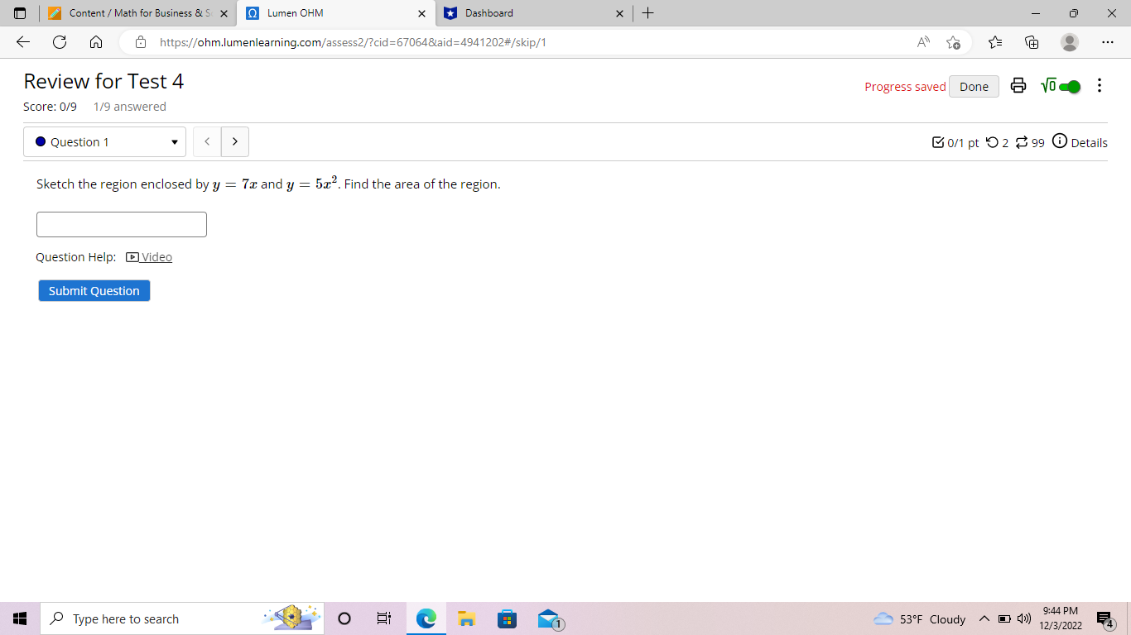Open the weather widget showing 53°F Cloudy
The height and width of the screenshot is (635, 1131).
coord(919,619)
